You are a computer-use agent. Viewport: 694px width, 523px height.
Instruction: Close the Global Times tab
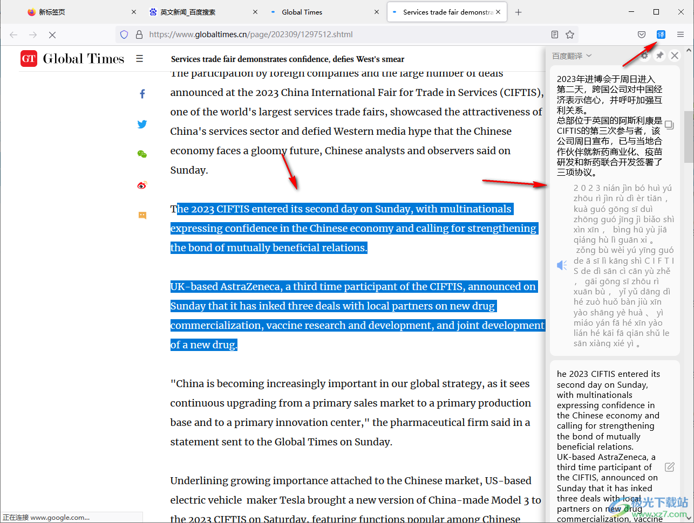377,12
